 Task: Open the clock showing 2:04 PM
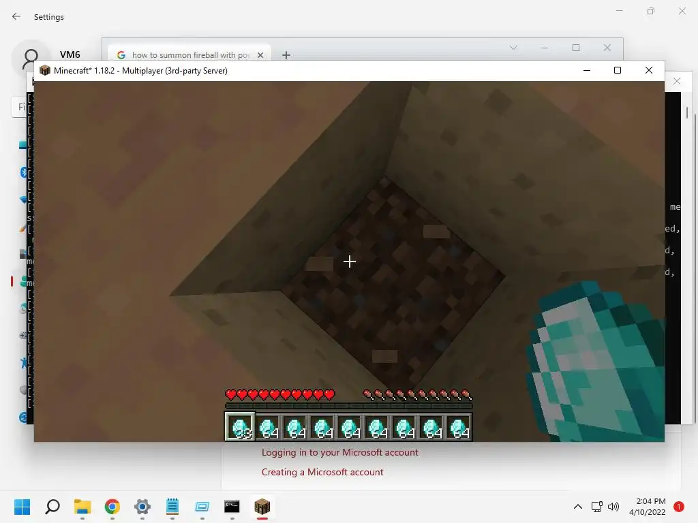pos(648,507)
